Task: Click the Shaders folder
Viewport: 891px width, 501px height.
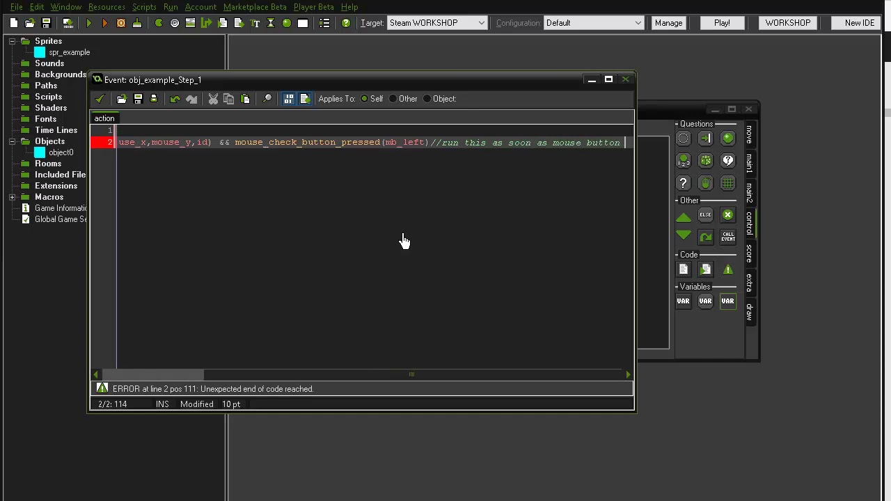Action: (51, 108)
